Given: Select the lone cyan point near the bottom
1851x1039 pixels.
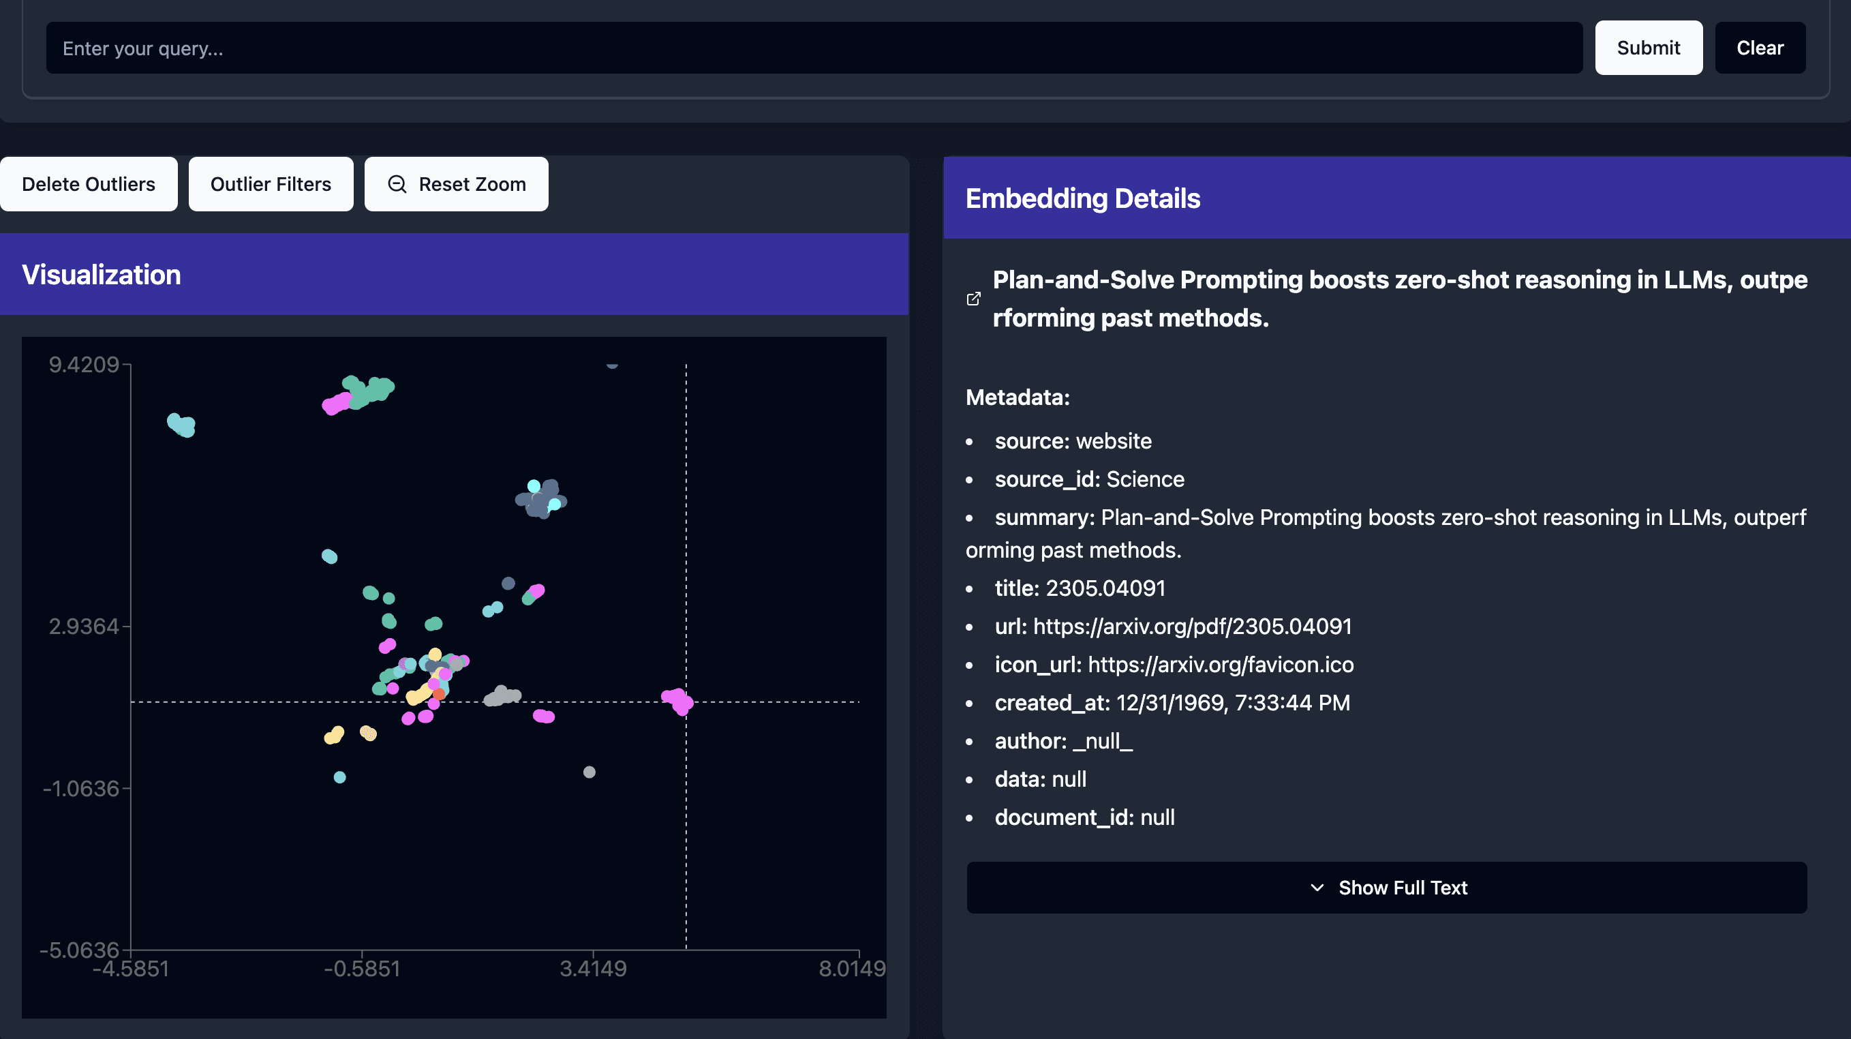Looking at the screenshot, I should [x=340, y=777].
